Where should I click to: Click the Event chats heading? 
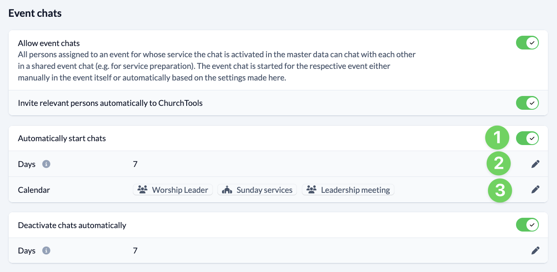(x=35, y=13)
